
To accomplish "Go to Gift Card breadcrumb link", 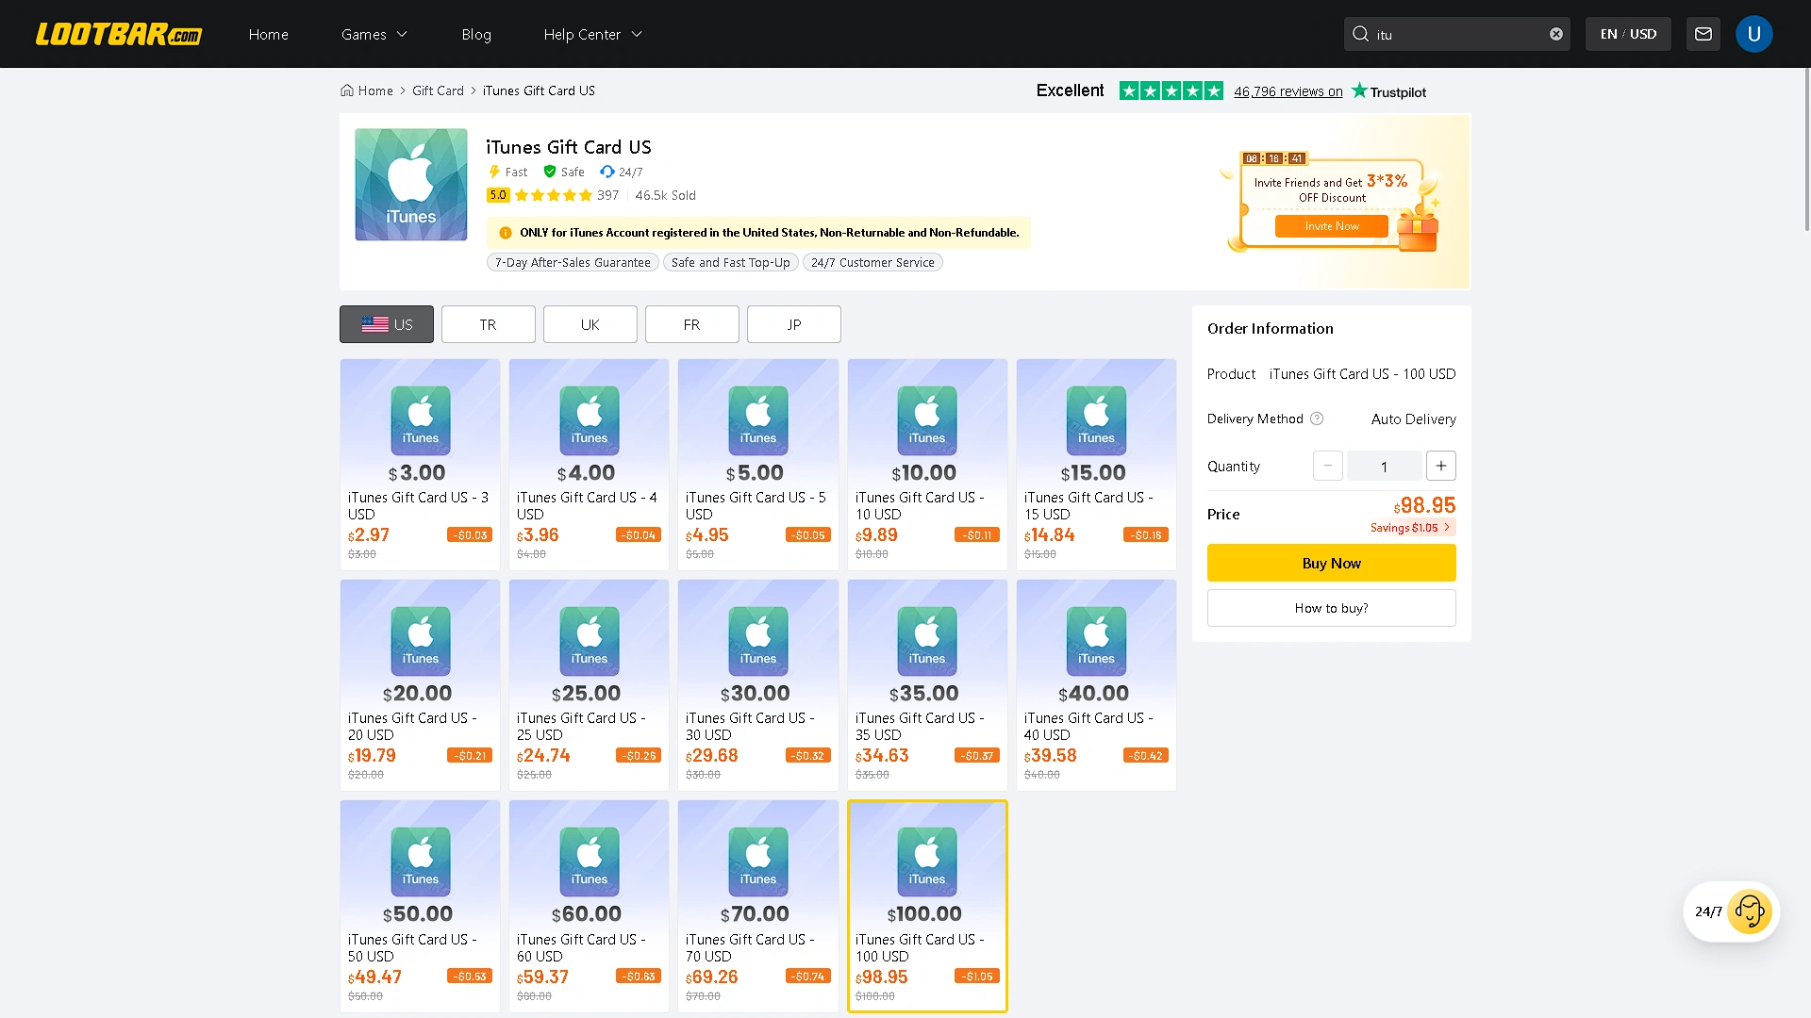I will point(438,90).
